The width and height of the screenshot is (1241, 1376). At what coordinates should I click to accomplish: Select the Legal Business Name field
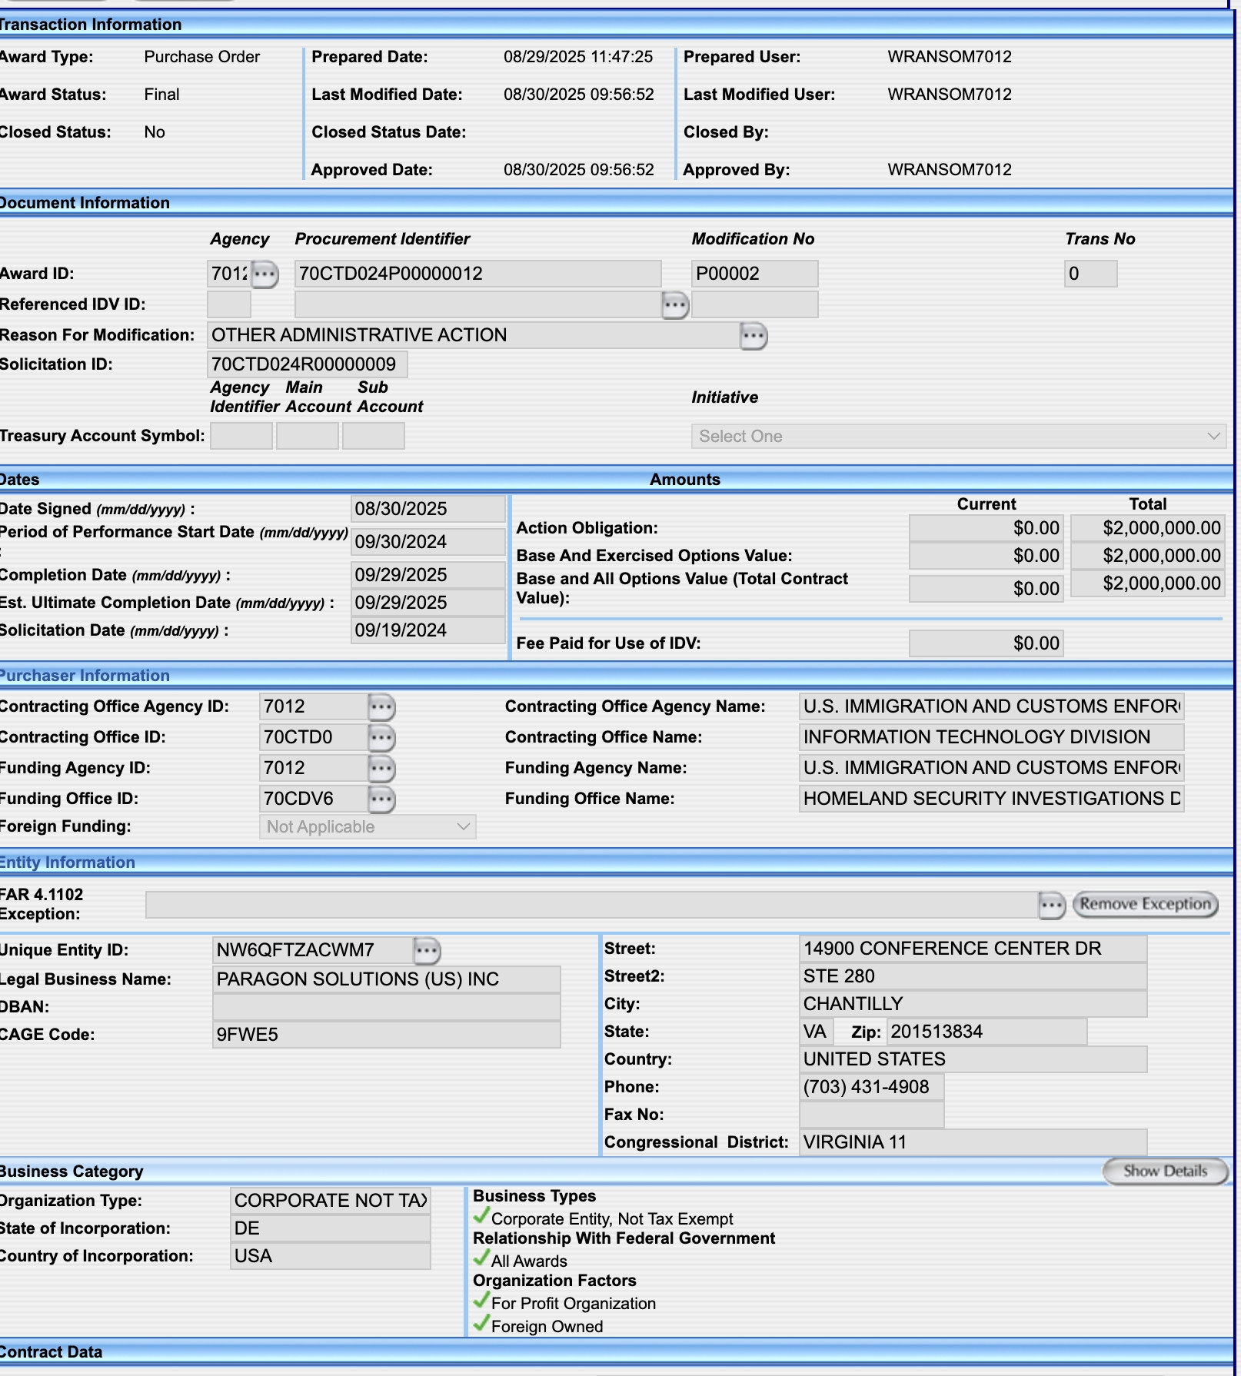[387, 979]
